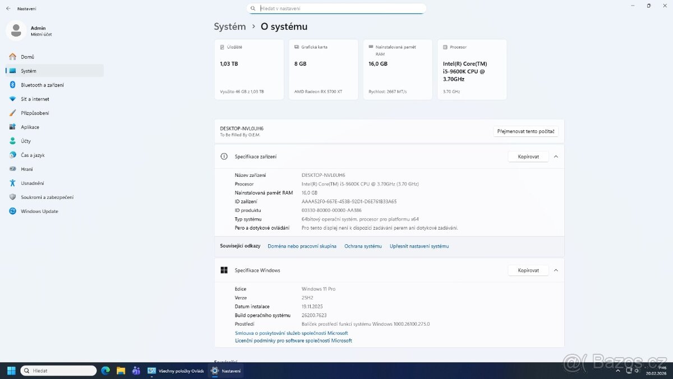Collapse the Specifikace Windows section

click(x=555, y=270)
